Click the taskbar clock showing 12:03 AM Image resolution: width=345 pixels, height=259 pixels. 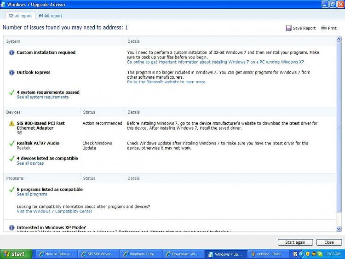coord(333,254)
